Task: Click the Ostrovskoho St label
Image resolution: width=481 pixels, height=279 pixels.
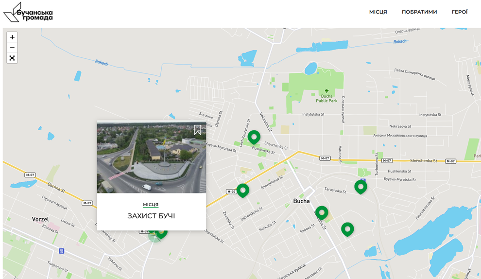Action: click(x=252, y=214)
